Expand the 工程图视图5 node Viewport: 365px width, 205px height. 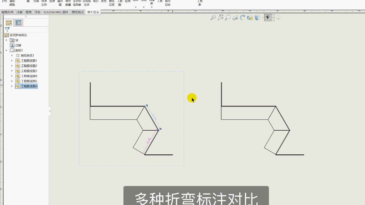pyautogui.click(x=12, y=81)
